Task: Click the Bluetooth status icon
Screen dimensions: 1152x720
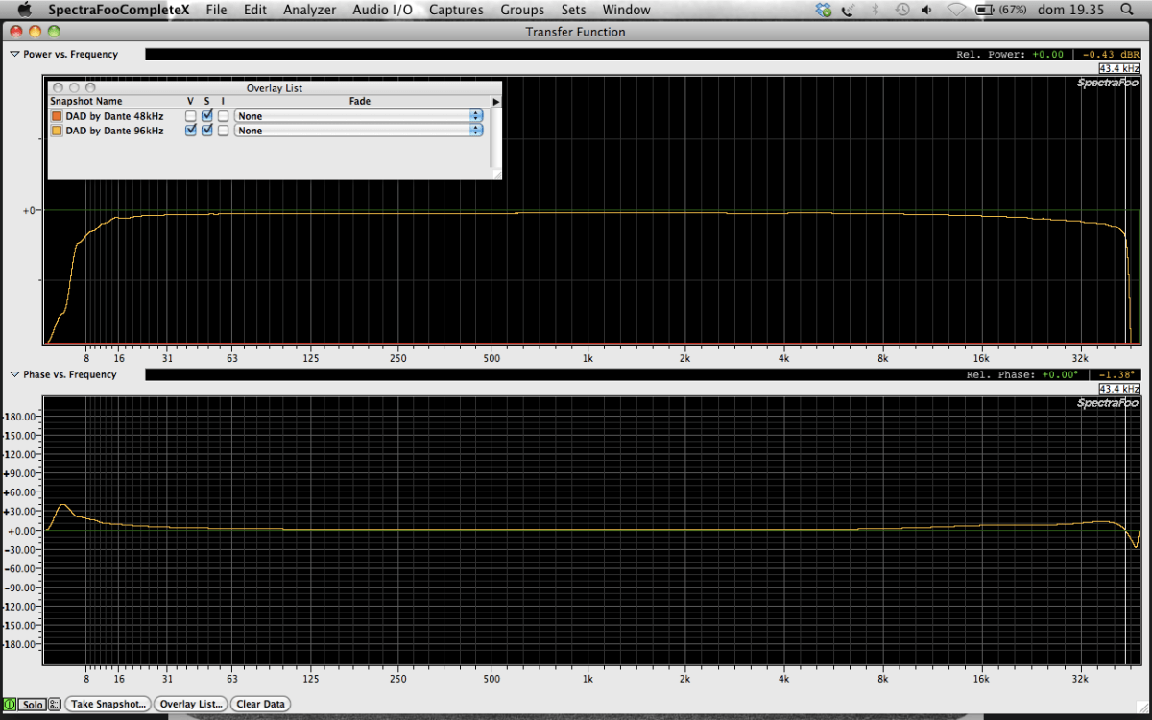Action: coord(875,10)
